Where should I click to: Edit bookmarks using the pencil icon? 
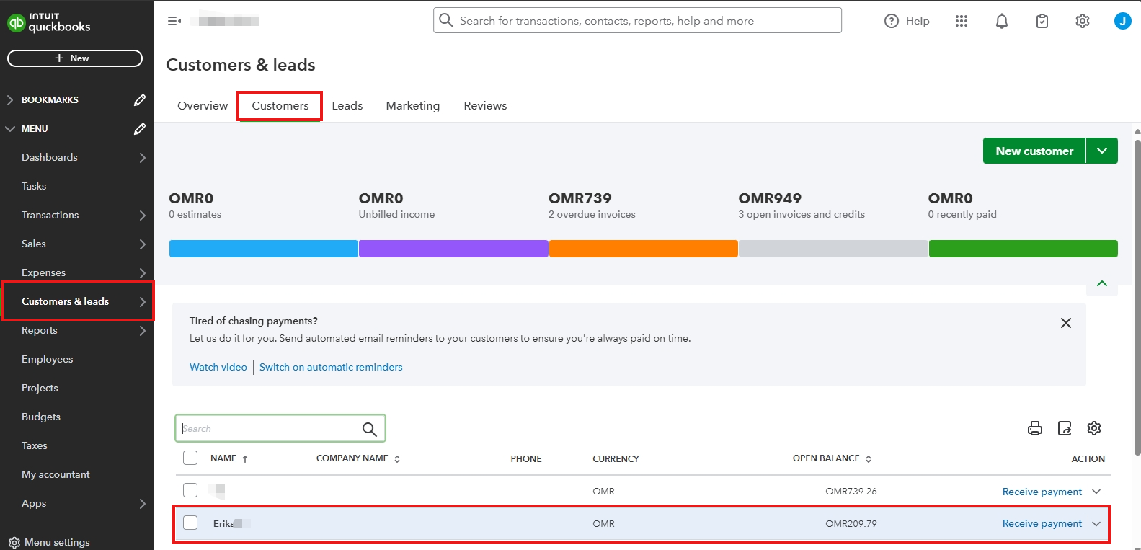tap(140, 100)
